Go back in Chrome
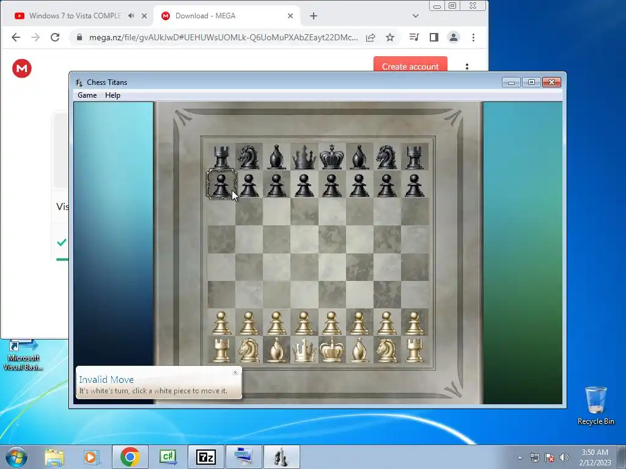This screenshot has height=469, width=626. (16, 37)
